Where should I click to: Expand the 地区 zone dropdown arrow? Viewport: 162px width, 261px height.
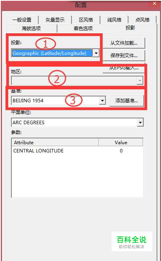click(140, 81)
